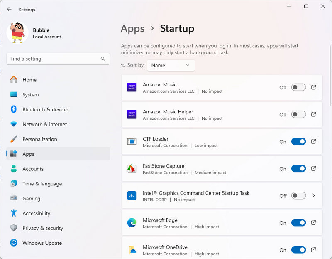Click the FastStone Capture app icon
This screenshot has width=332, height=259.
pos(132,168)
